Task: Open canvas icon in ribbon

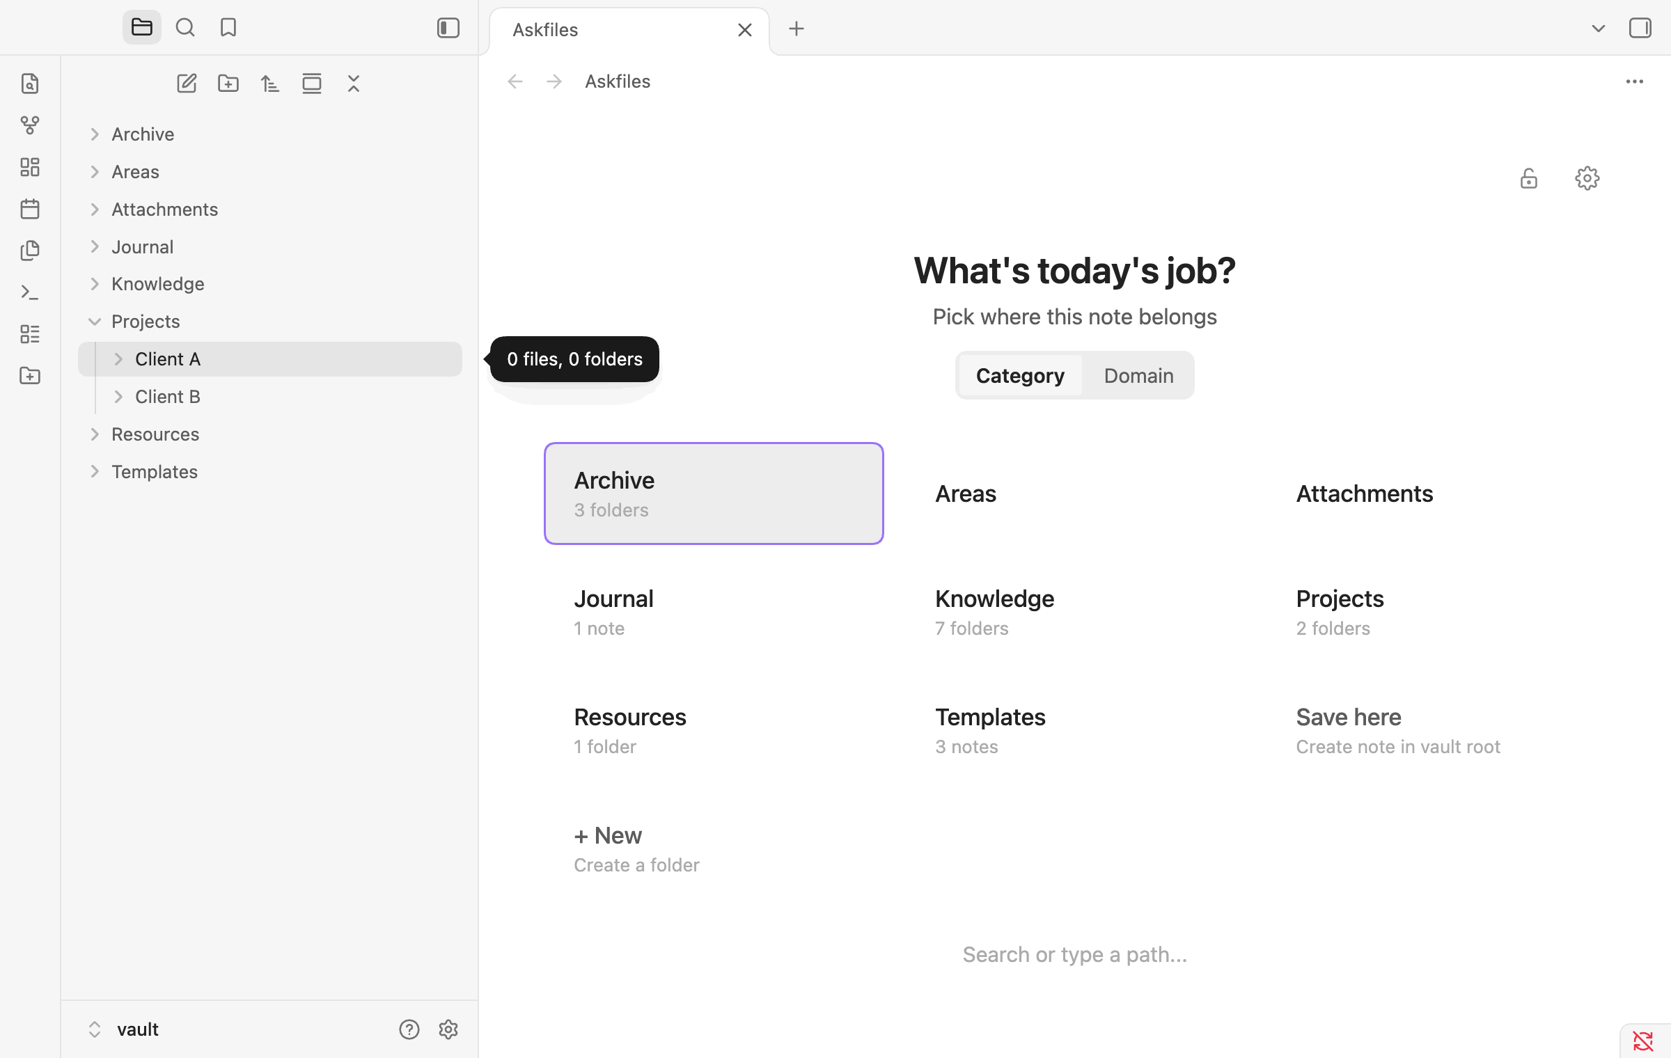Action: pyautogui.click(x=30, y=167)
